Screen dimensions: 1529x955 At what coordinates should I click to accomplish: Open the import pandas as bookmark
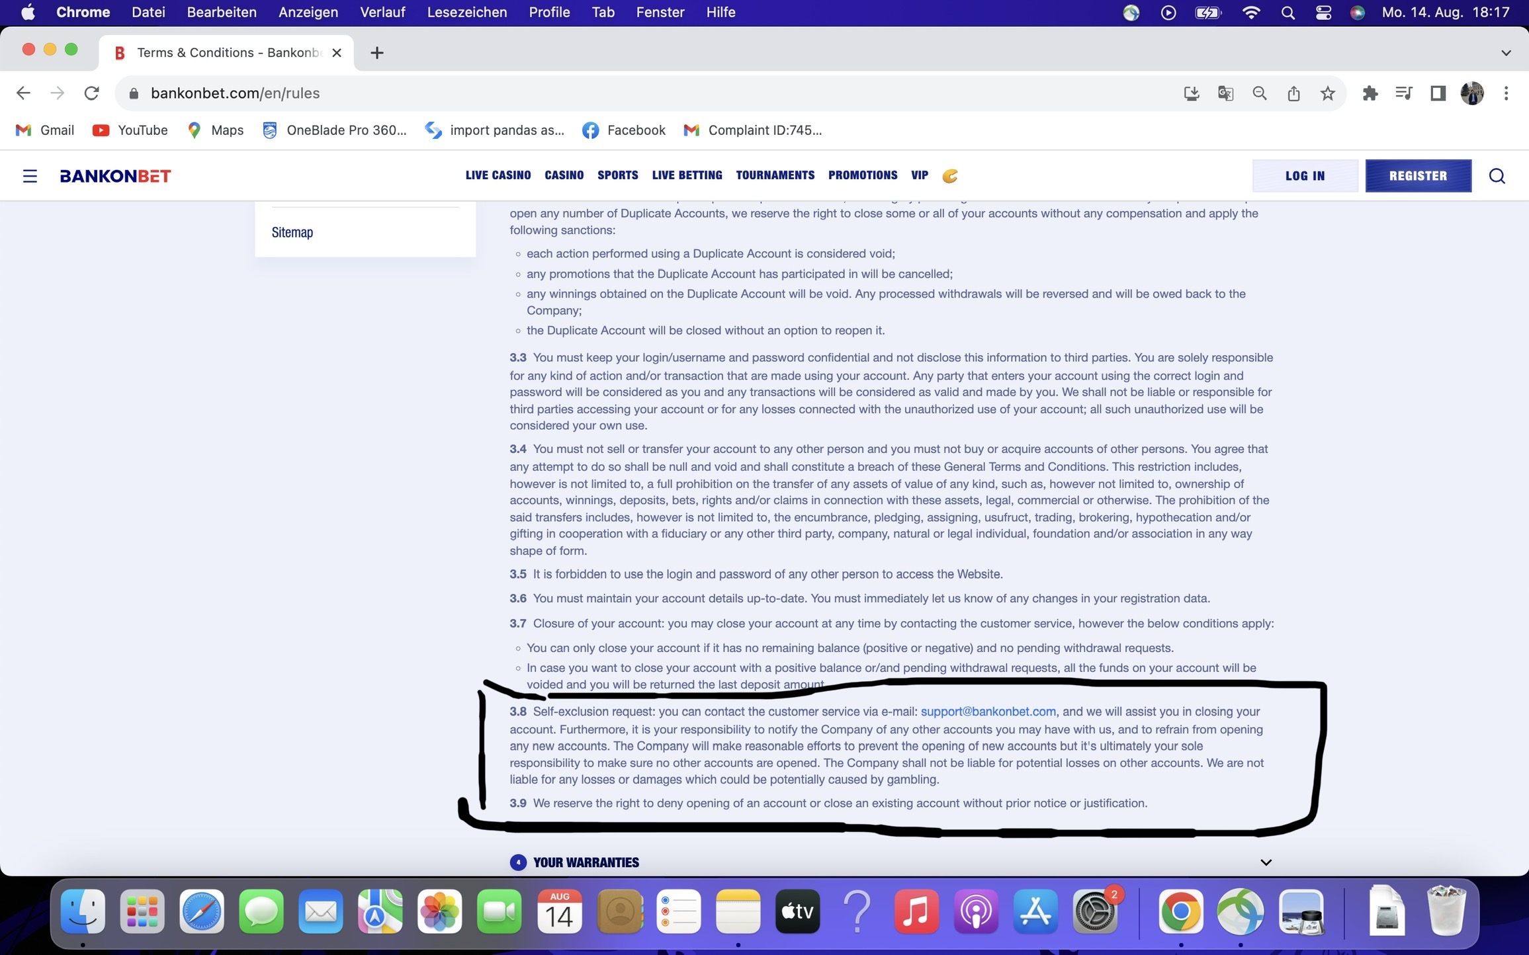pyautogui.click(x=495, y=130)
